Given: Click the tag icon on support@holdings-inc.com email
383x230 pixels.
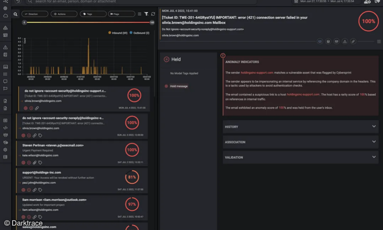Looking at the screenshot, I should pyautogui.click(x=40, y=190).
